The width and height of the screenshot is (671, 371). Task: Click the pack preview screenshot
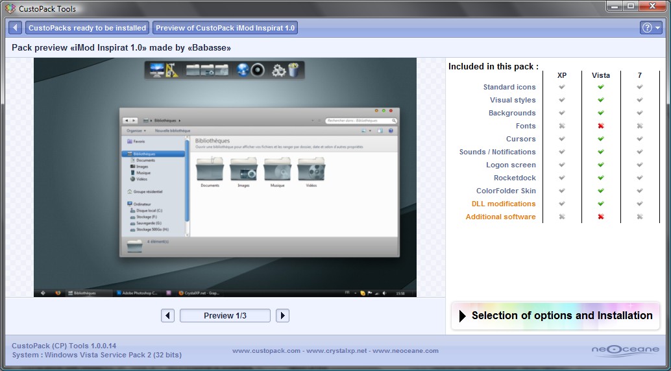click(225, 177)
